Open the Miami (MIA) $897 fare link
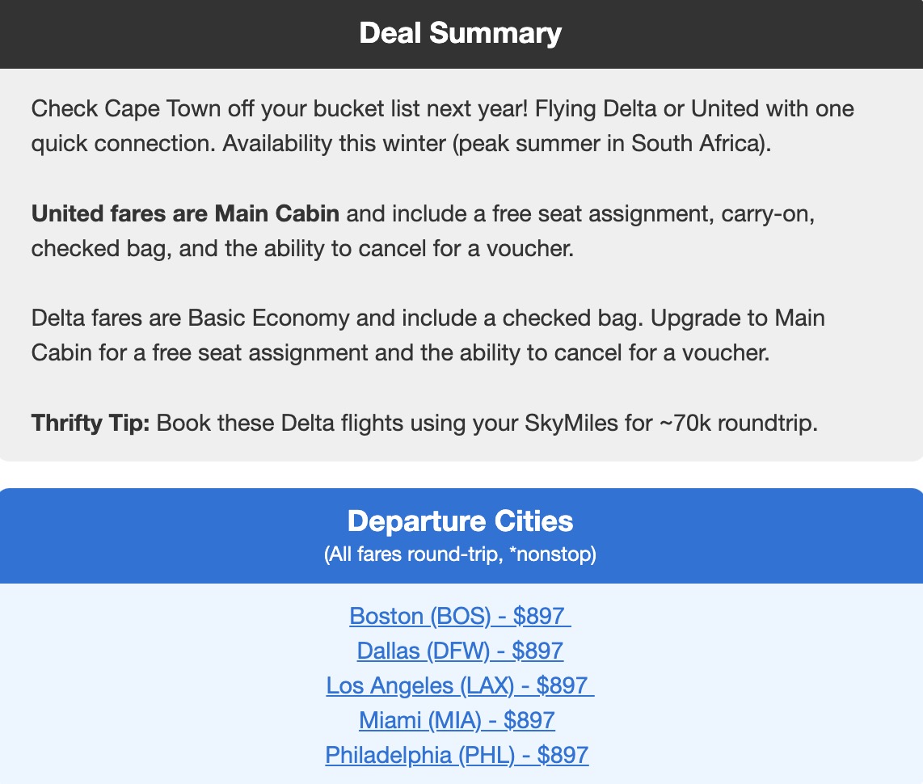This screenshot has height=784, width=923. click(x=457, y=720)
